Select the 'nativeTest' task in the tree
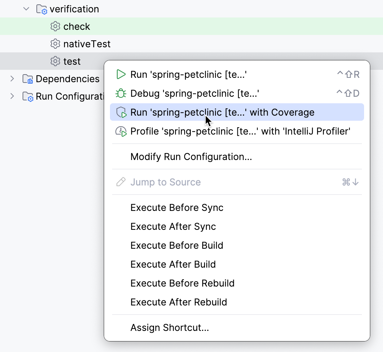The height and width of the screenshot is (352, 383). 87,44
